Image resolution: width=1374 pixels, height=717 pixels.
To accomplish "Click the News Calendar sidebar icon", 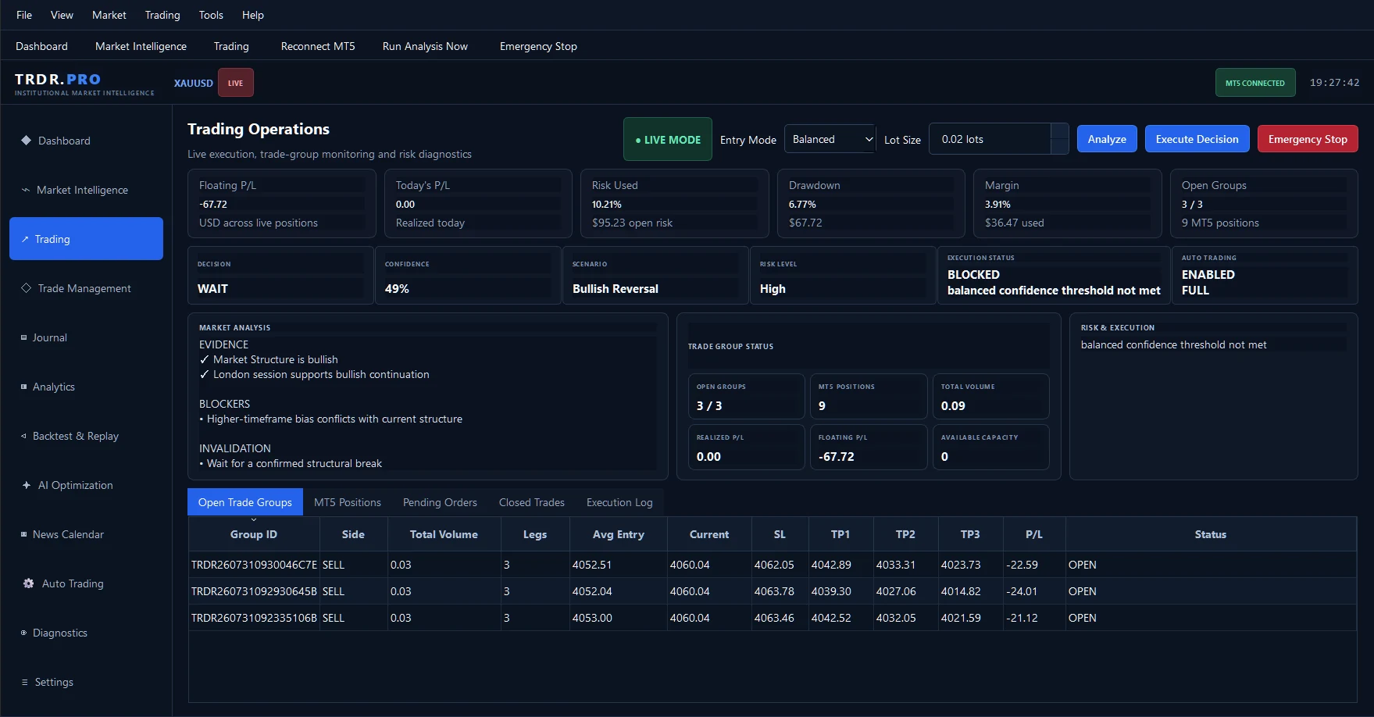I will click(23, 534).
